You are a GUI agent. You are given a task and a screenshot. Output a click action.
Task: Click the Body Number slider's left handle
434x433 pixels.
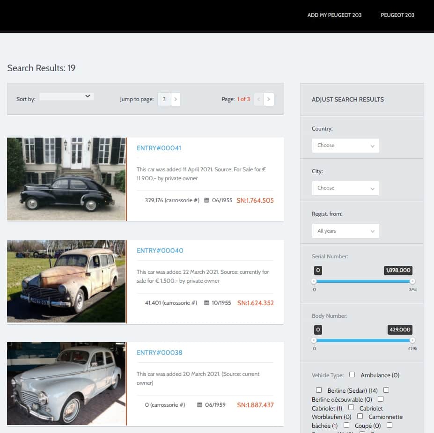tap(314, 340)
